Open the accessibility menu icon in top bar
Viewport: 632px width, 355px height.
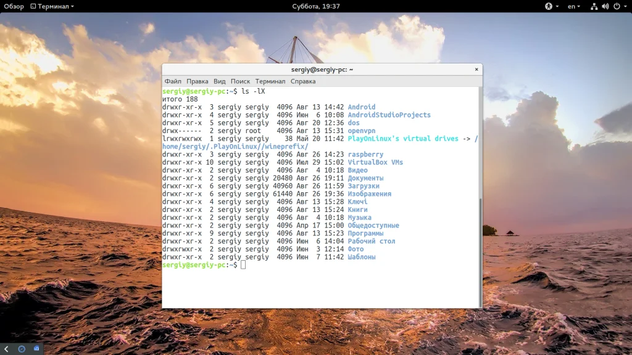(548, 6)
